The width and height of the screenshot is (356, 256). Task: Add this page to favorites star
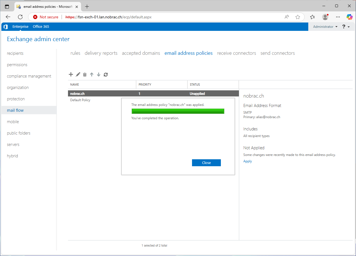[298, 17]
